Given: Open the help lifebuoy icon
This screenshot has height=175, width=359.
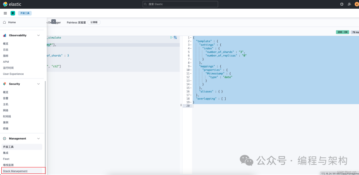Looking at the screenshot, I should (342, 4).
